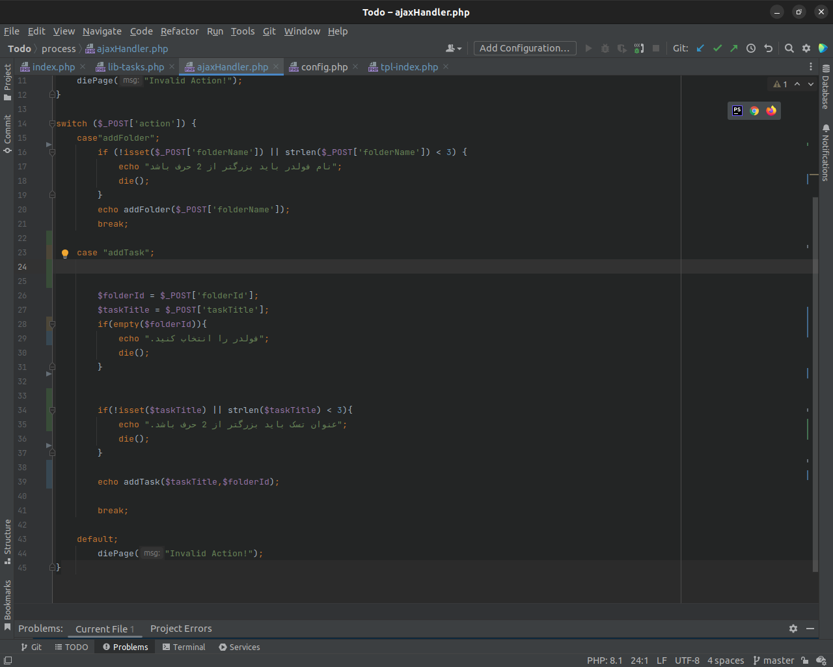Collapse the fold marker at line 28
This screenshot has width=833, height=667.
(52, 324)
